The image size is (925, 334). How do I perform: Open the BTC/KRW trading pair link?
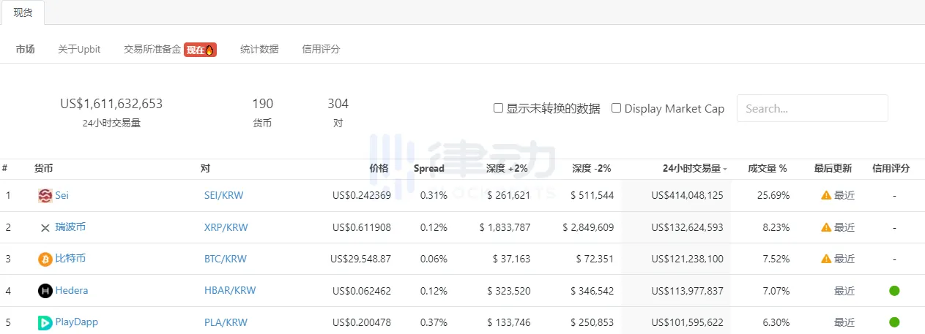(x=226, y=259)
